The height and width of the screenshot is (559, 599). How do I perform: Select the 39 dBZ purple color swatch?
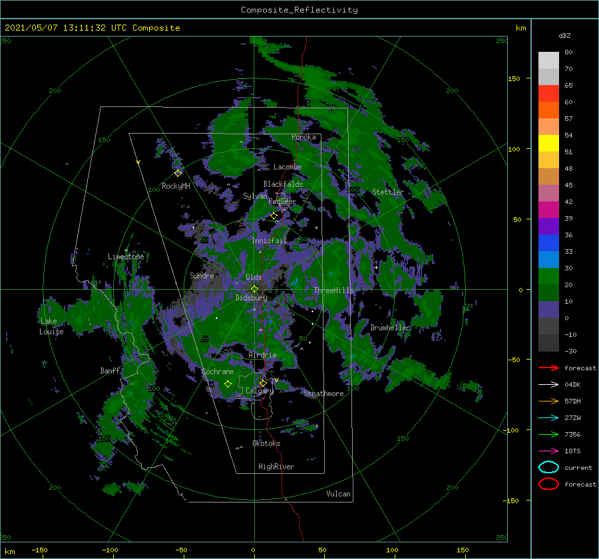(x=548, y=227)
